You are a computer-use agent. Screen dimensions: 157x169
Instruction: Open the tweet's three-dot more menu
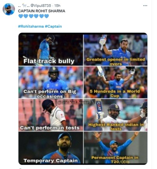point(145,6)
